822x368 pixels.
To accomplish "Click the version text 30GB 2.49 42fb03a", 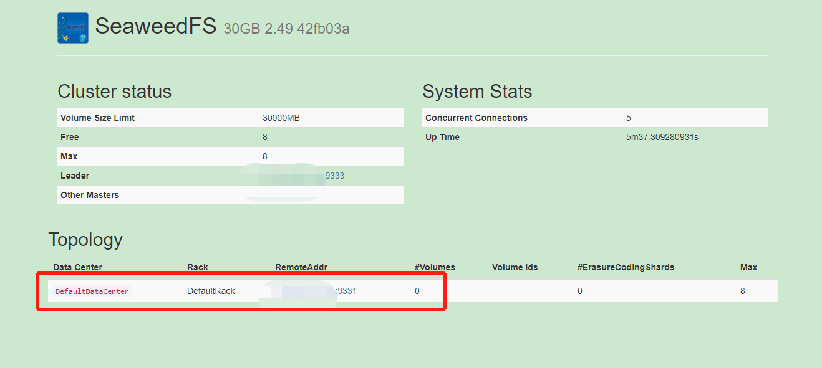I will click(286, 29).
